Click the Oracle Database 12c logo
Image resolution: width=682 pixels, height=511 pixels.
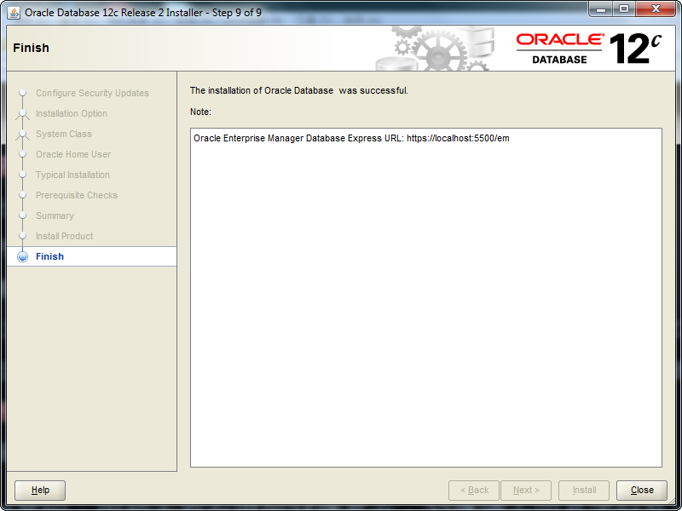click(x=588, y=48)
